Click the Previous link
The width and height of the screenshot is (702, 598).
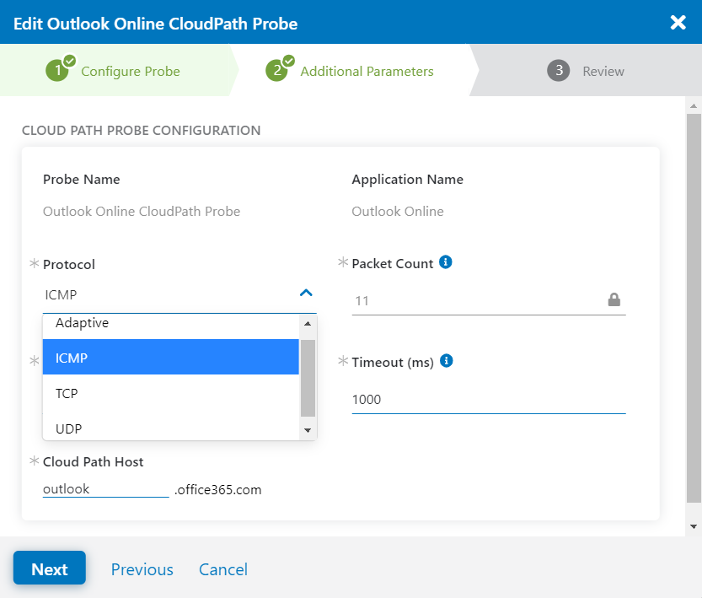tap(142, 569)
